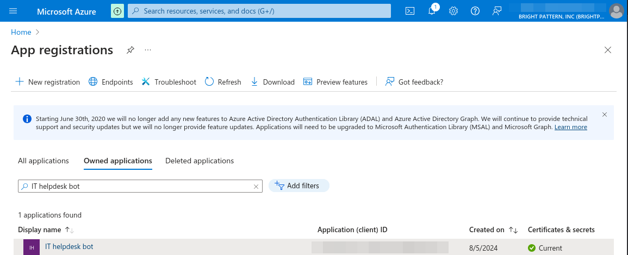Click the 8/5/2024 created date cell
Screen dimensions: 628x255
483,248
